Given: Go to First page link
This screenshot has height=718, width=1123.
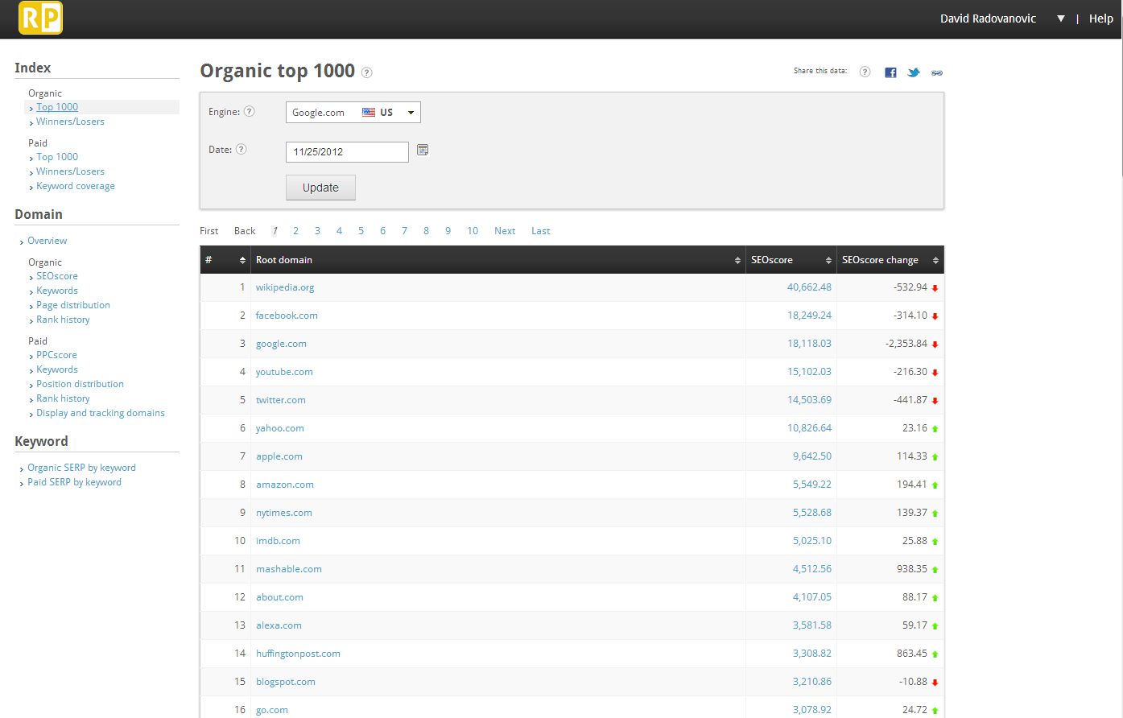Looking at the screenshot, I should click(209, 231).
